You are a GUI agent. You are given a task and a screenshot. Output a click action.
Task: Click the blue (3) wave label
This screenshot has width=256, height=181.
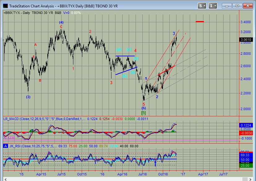[28, 97]
